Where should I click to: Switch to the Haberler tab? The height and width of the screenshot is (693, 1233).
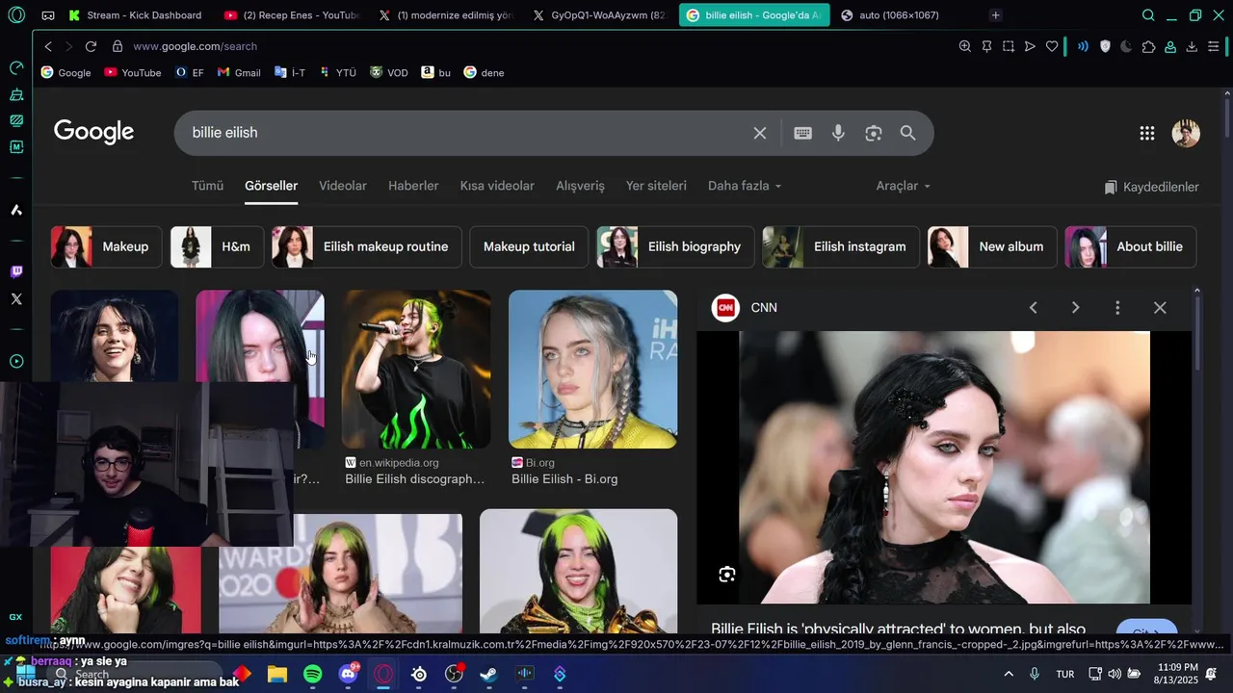pos(413,186)
